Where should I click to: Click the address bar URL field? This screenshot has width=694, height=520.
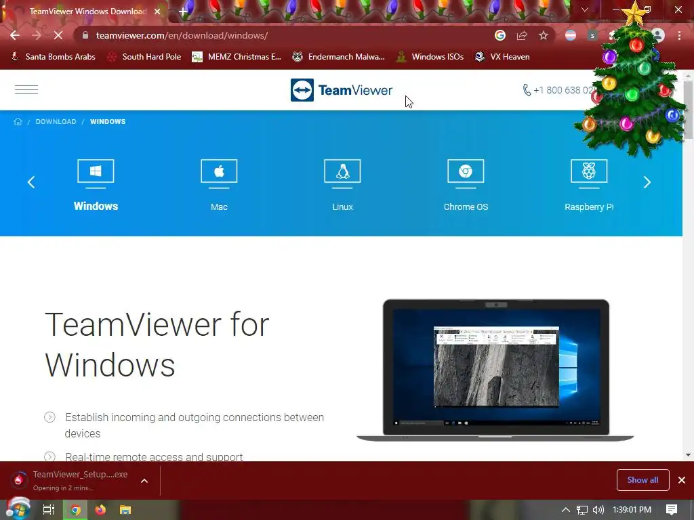tap(283, 35)
